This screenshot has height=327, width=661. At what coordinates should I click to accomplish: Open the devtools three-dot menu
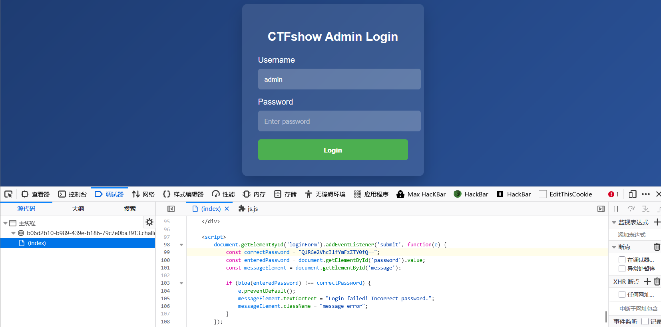[x=646, y=194]
